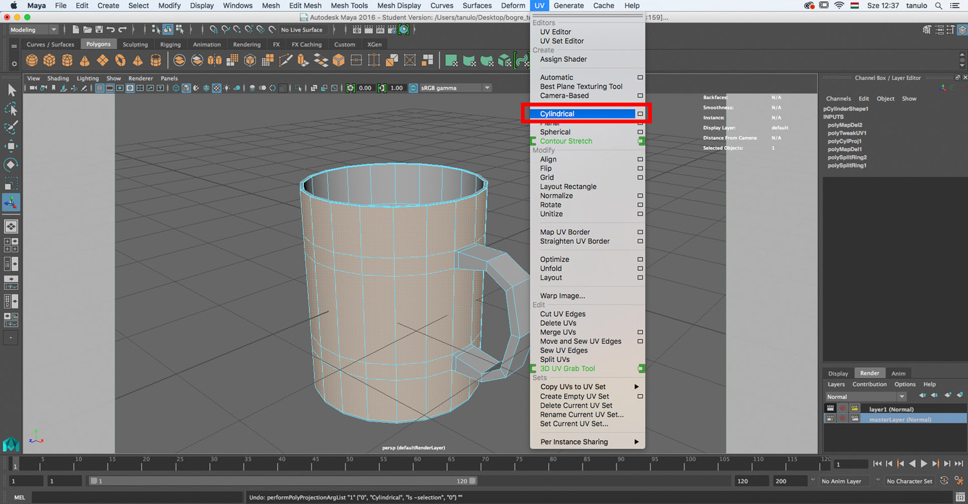Click the polygon sphere shelf icon

(32, 61)
